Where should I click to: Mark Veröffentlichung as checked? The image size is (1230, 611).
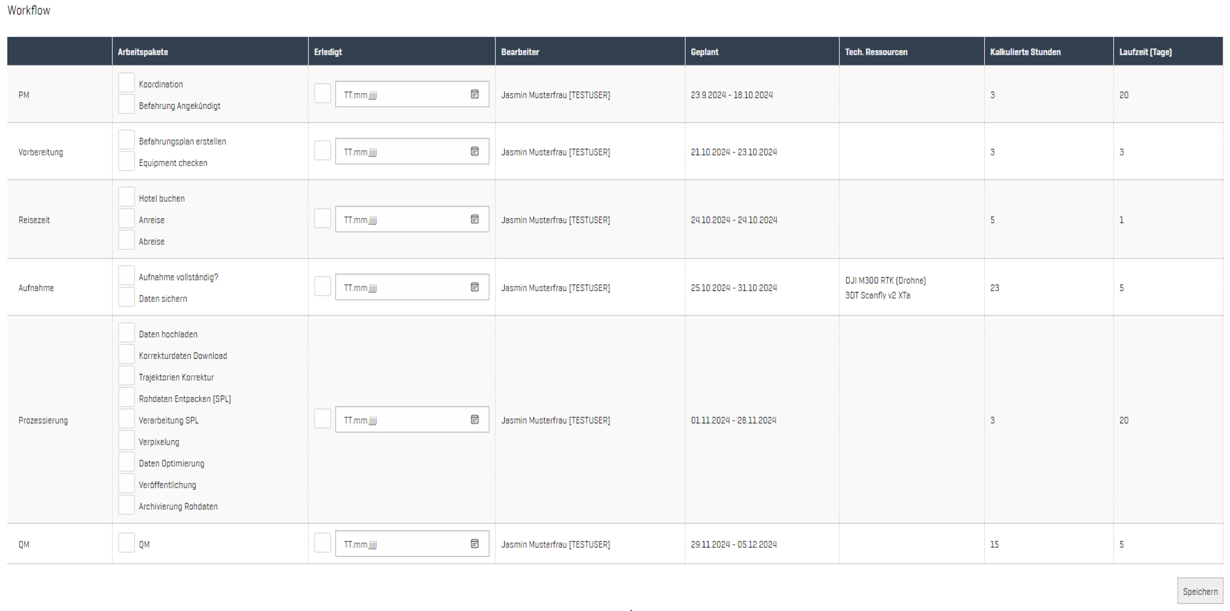[x=126, y=484]
